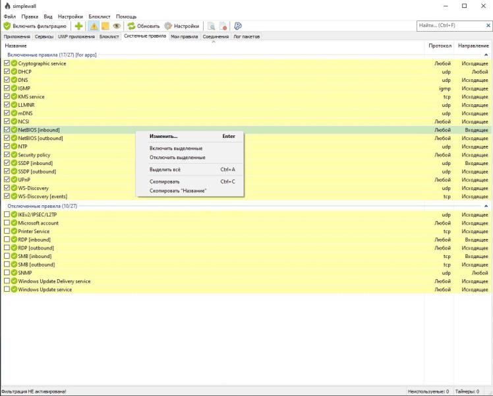
Task: Select the RDP [outbound] rule name
Action: click(x=36, y=248)
